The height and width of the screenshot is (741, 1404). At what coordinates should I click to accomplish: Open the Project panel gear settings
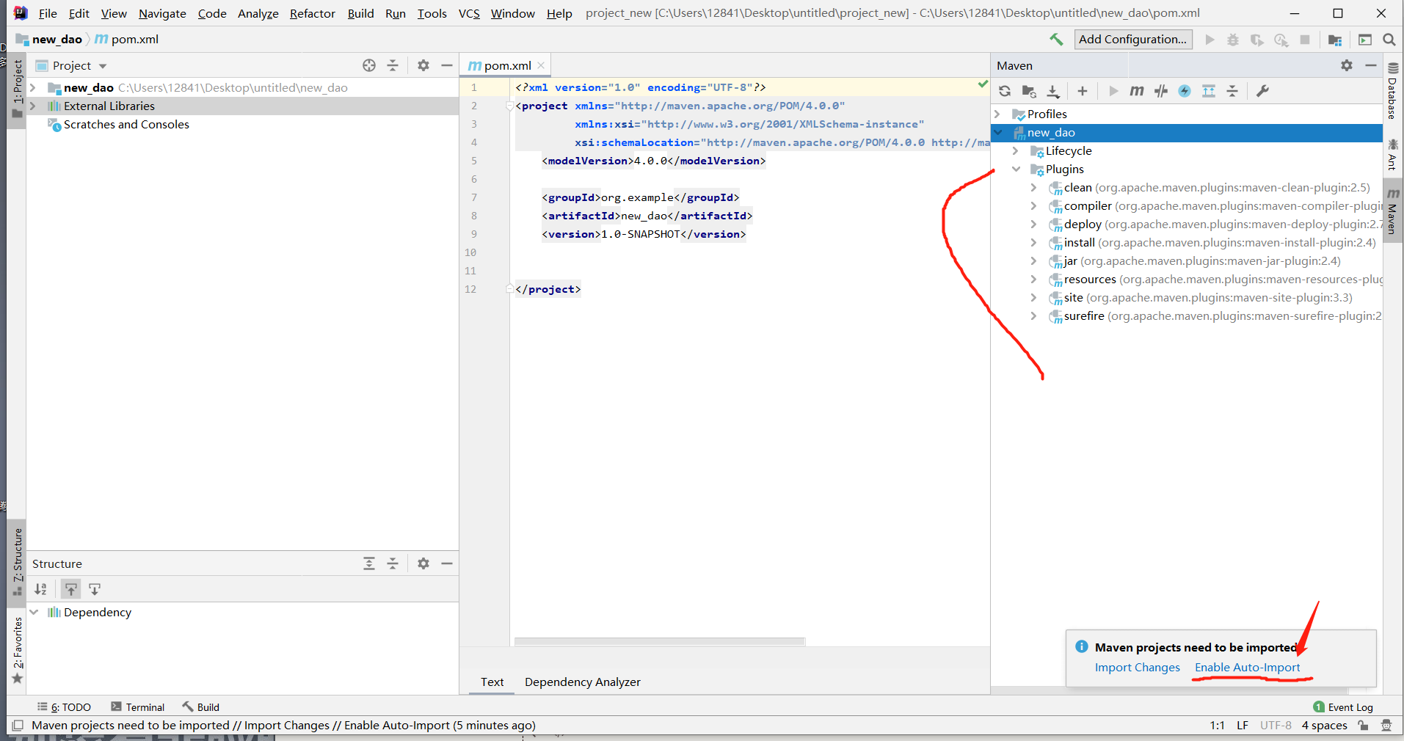(423, 65)
